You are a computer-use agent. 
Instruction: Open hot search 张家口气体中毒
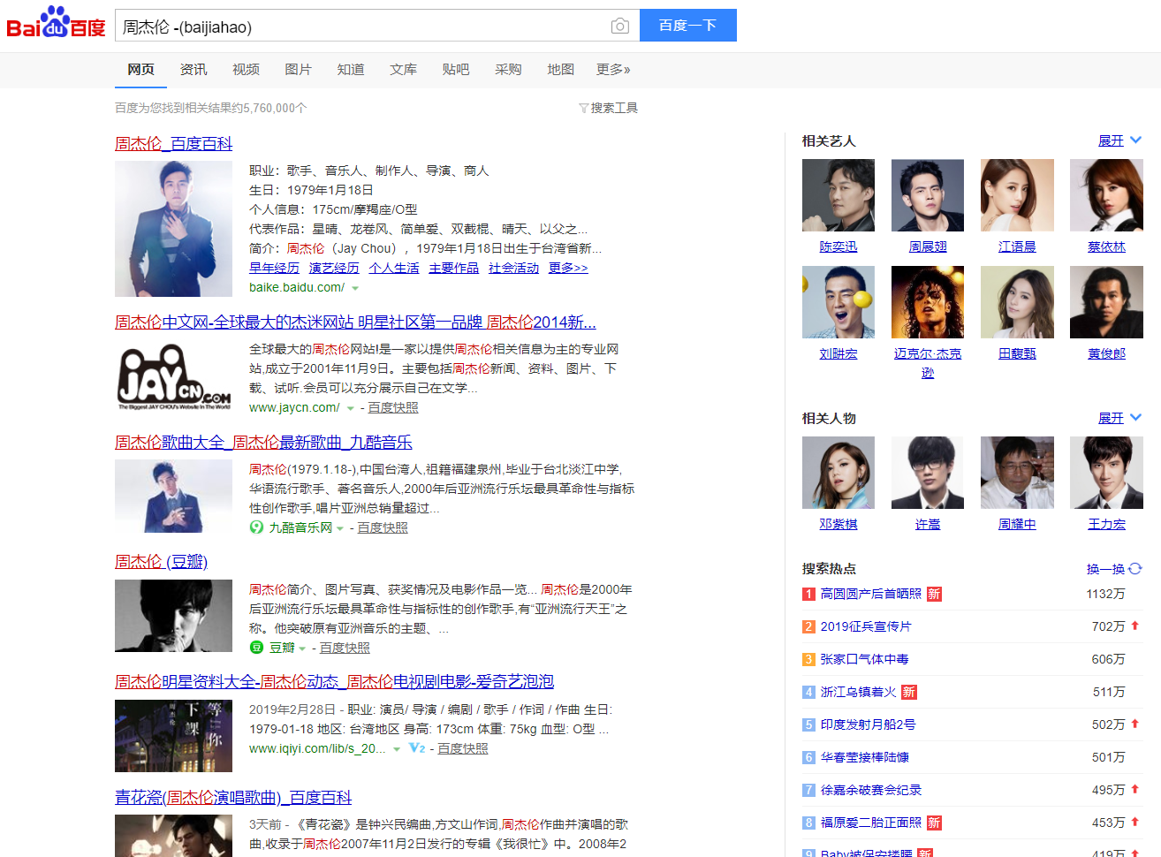[865, 659]
